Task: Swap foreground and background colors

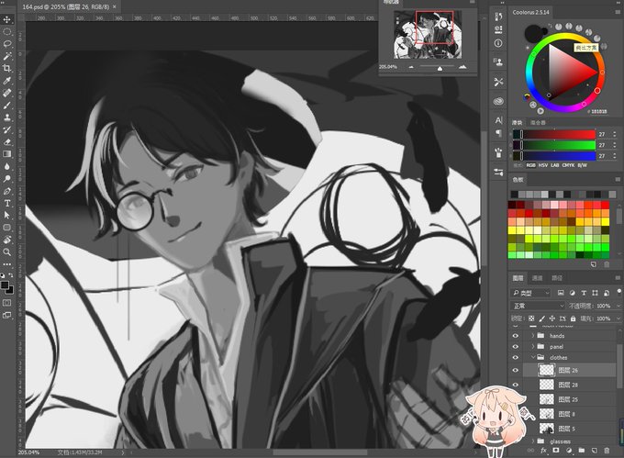Action: 11,275
